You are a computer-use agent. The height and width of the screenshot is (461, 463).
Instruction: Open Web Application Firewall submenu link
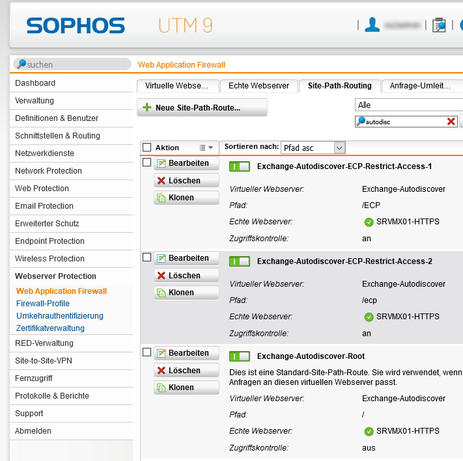(x=61, y=291)
